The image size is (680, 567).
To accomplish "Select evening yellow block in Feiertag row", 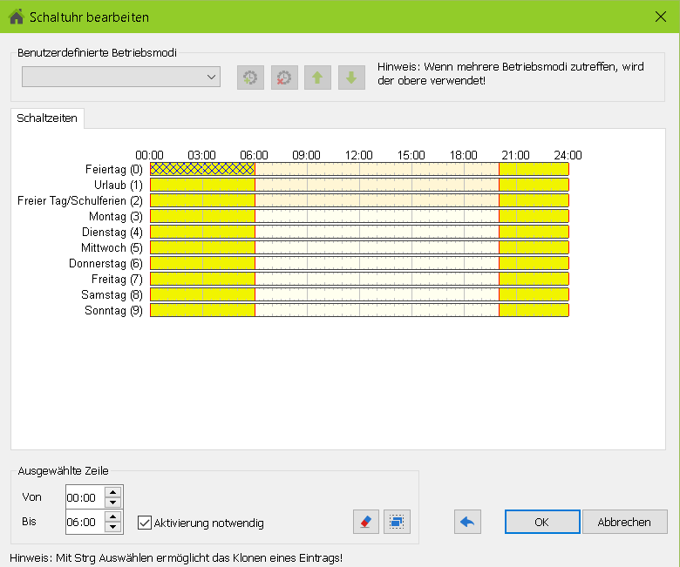I will [x=534, y=169].
